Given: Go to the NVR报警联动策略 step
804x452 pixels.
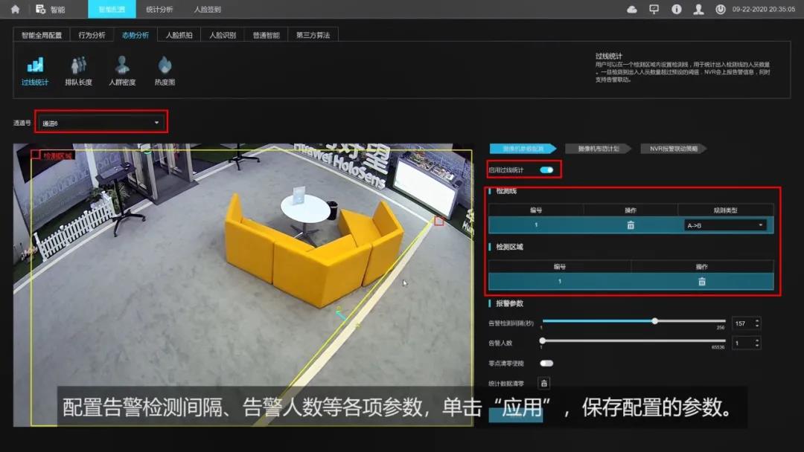Looking at the screenshot, I should pyautogui.click(x=672, y=149).
